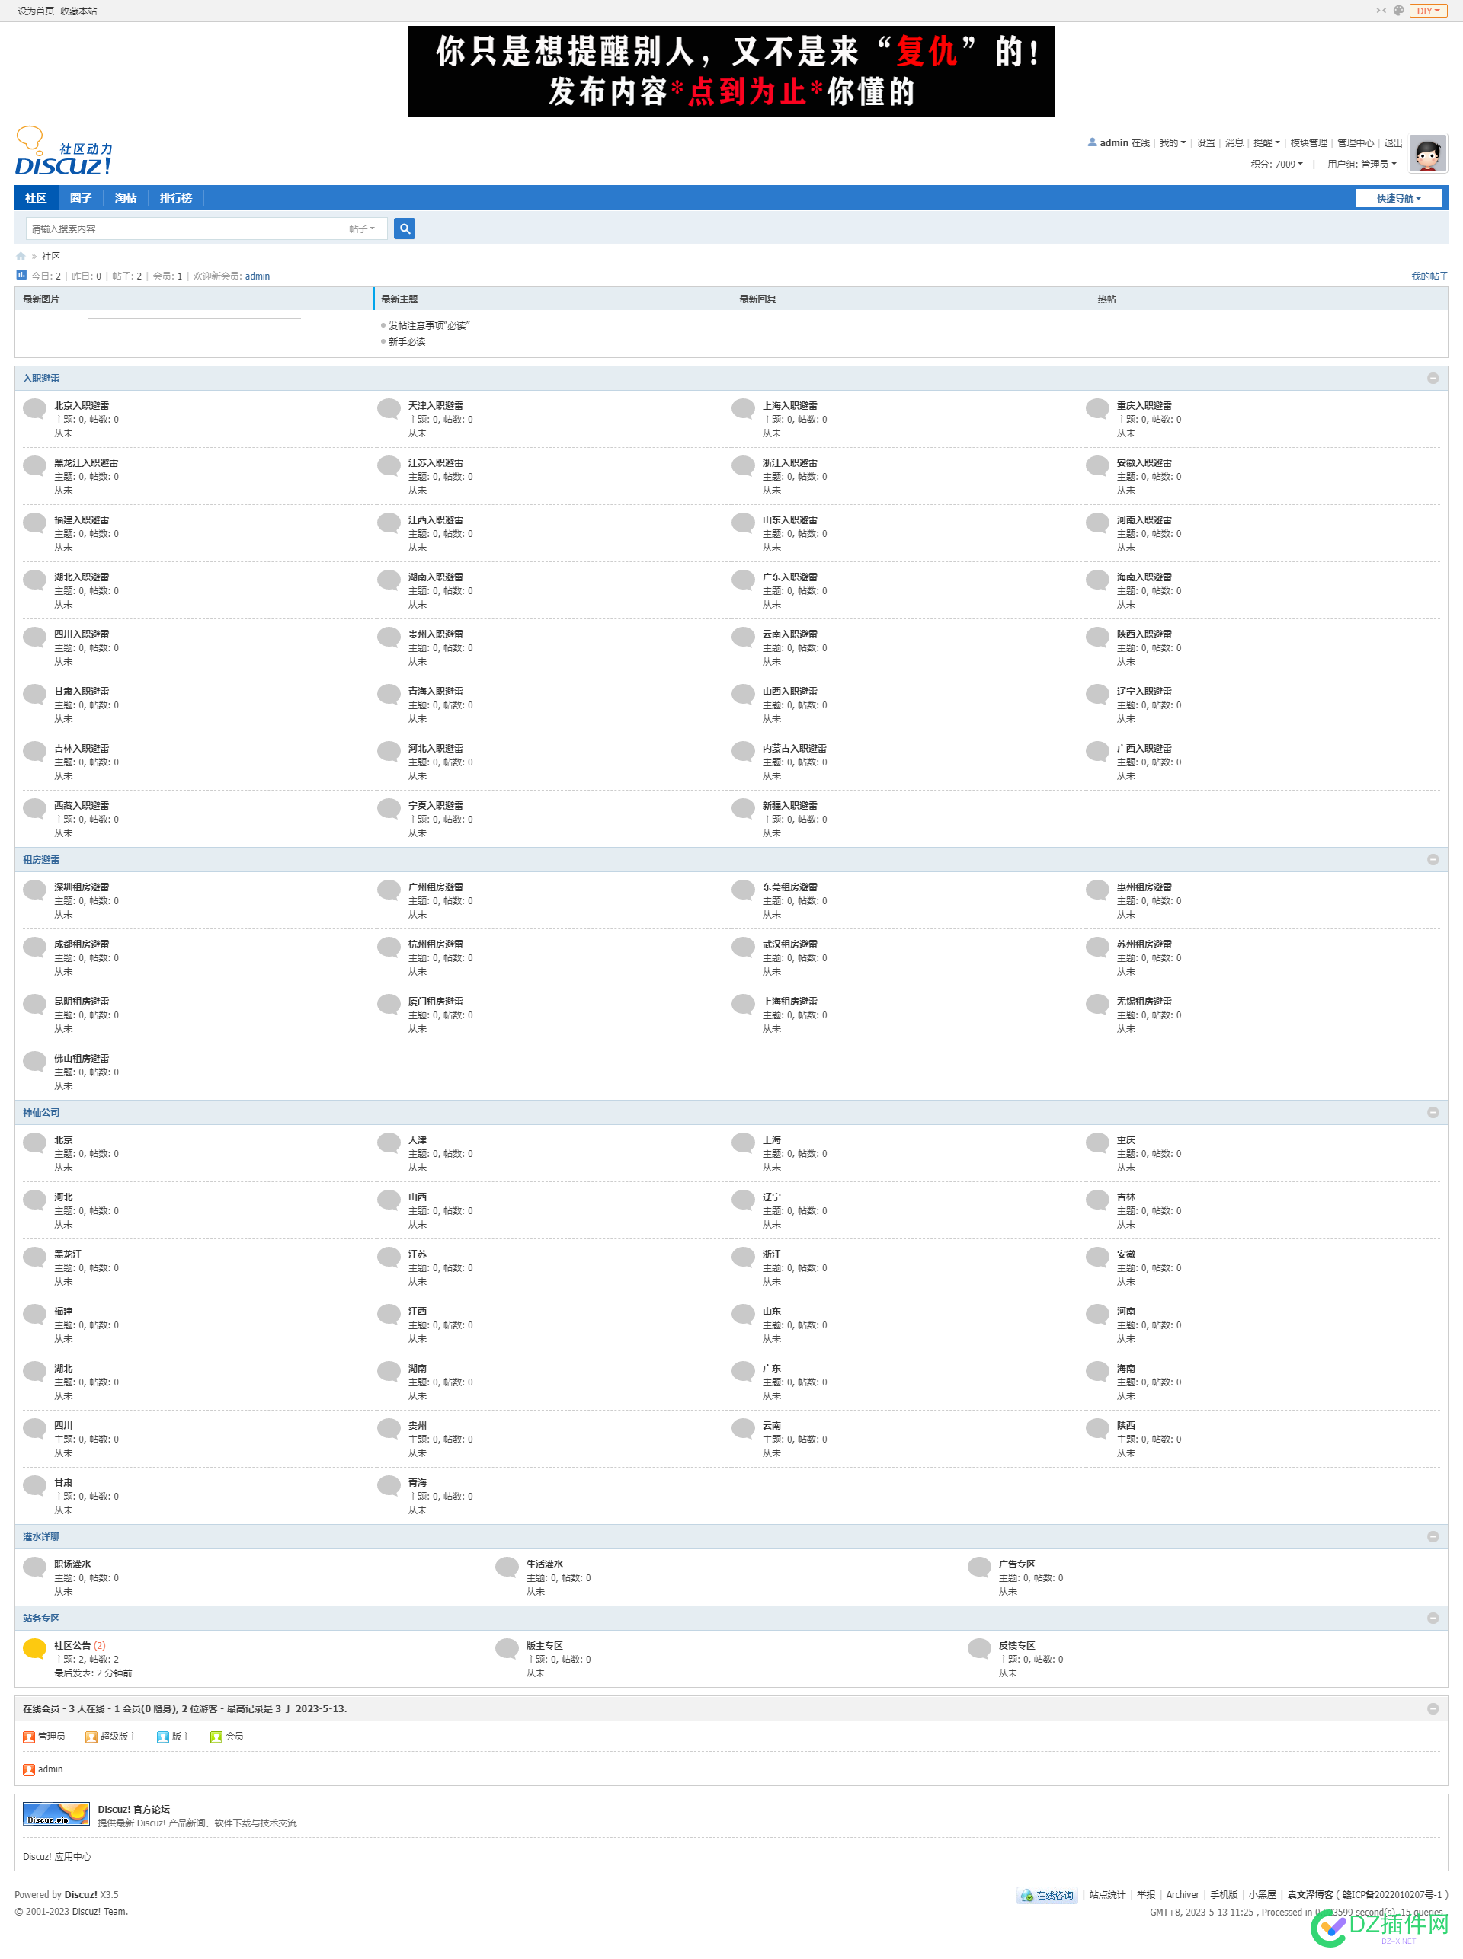Collapse the 入职避雷 category

pyautogui.click(x=1433, y=378)
